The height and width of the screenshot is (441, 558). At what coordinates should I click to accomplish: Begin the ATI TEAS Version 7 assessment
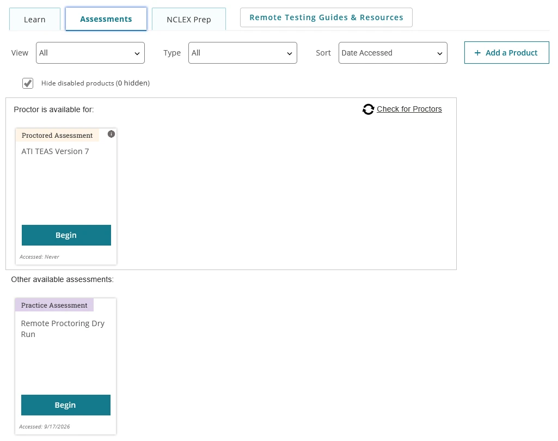66,235
